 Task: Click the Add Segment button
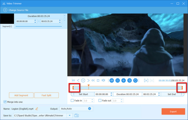(x=21, y=95)
